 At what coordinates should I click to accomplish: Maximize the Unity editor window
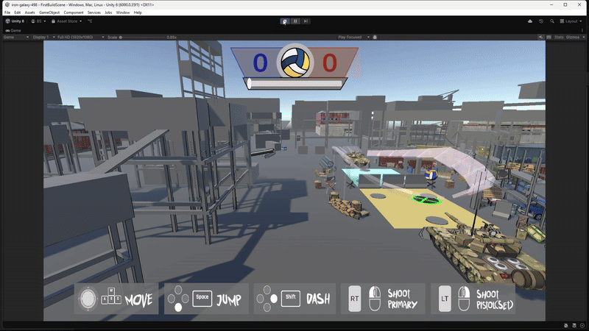pyautogui.click(x=565, y=5)
